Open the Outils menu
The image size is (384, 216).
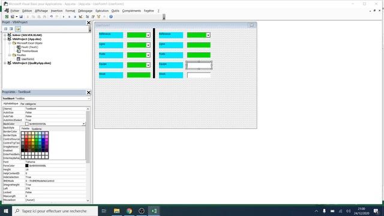pyautogui.click(x=115, y=11)
